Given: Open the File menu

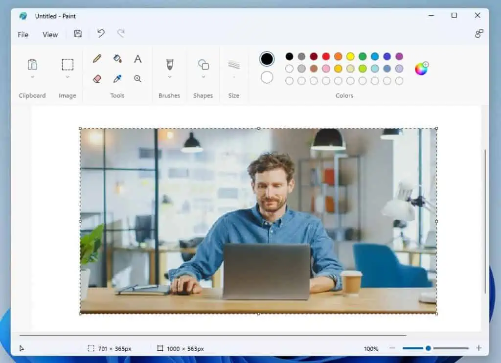Looking at the screenshot, I should pos(23,35).
